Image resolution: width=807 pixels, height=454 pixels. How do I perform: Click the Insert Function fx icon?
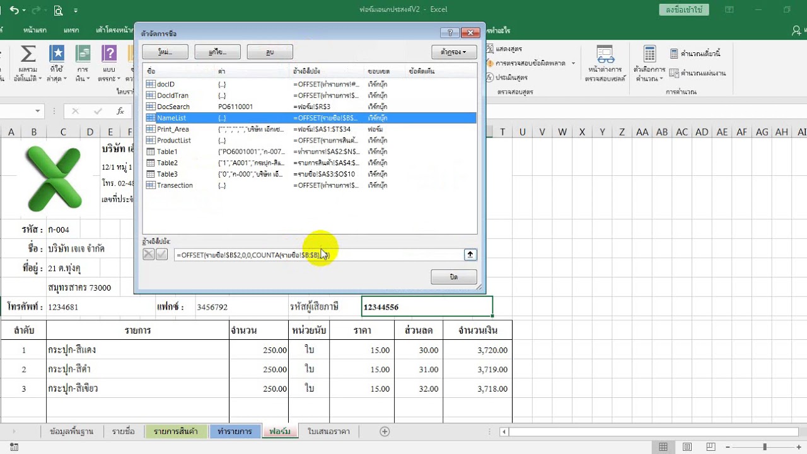coord(120,112)
